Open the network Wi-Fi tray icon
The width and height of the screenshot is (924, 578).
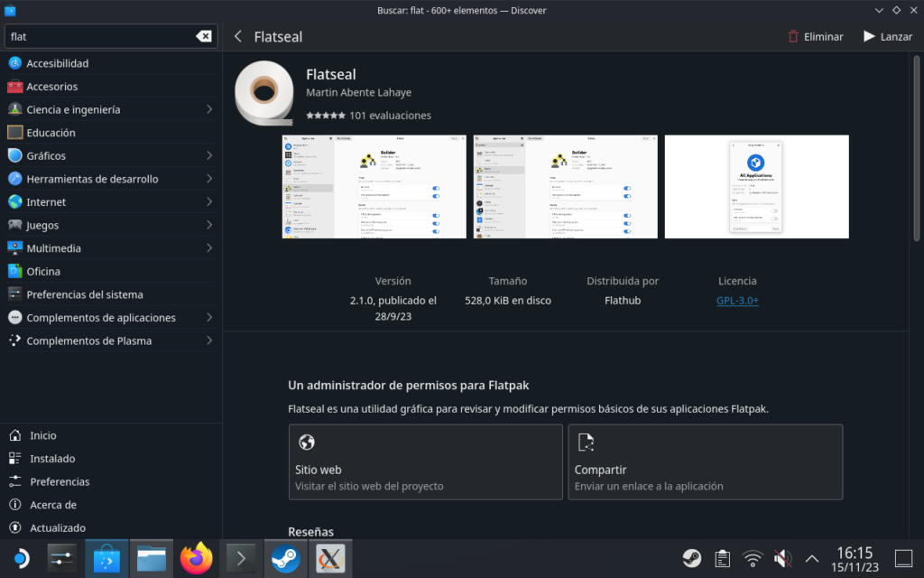point(752,558)
